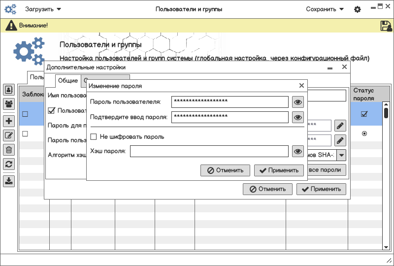The height and width of the screenshot is (266, 394).
Task: Close the "Изменение пароля" dialog
Action: pyautogui.click(x=301, y=85)
